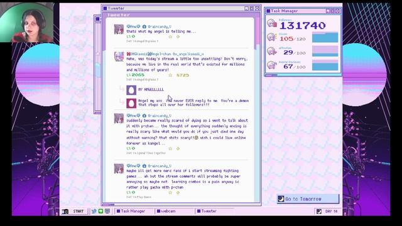Favorite star on 'scared of dying' tweet
402x226 pixels.
tap(170, 148)
